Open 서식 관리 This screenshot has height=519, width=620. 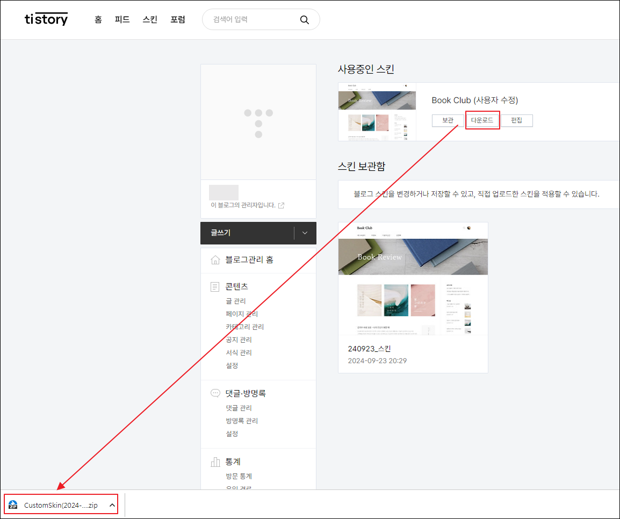239,352
